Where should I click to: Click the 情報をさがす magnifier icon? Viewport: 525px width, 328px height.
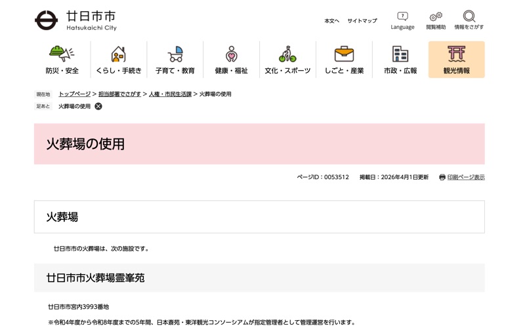coord(469,16)
